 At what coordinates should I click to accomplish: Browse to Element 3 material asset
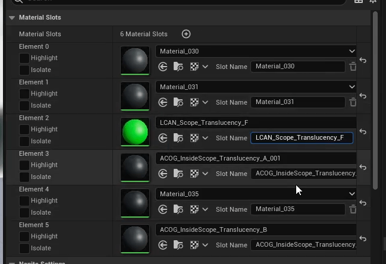tap(178, 174)
